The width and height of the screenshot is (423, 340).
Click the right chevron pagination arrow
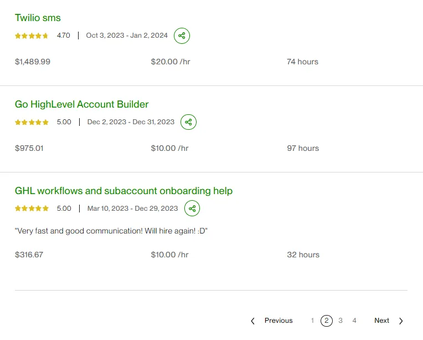401,321
